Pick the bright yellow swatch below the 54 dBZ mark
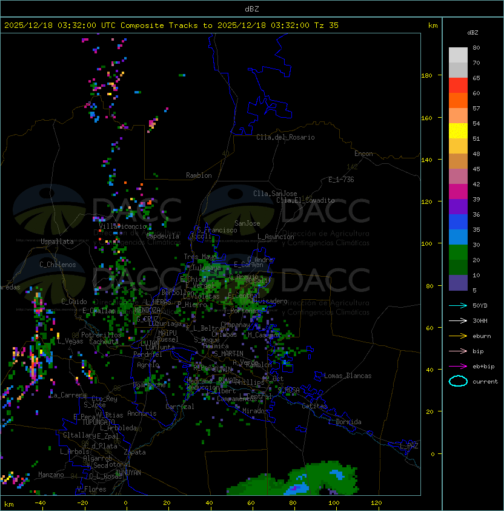The width and height of the screenshot is (504, 511). coord(458,131)
